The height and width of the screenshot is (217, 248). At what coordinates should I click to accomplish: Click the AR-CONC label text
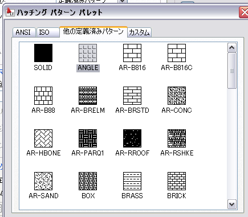pyautogui.click(x=177, y=110)
